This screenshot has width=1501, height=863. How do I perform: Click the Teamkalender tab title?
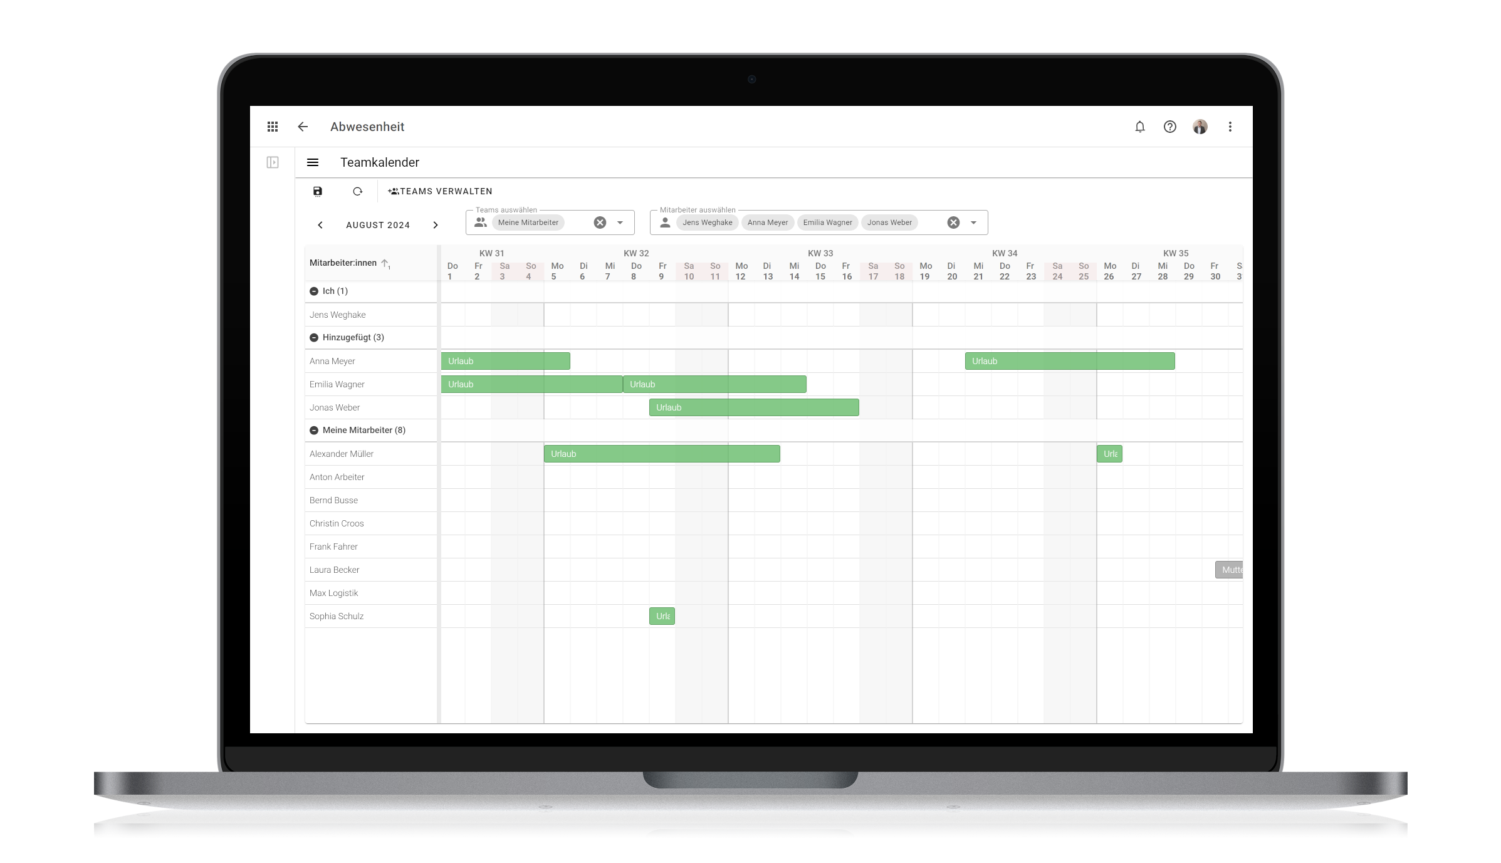pos(379,162)
